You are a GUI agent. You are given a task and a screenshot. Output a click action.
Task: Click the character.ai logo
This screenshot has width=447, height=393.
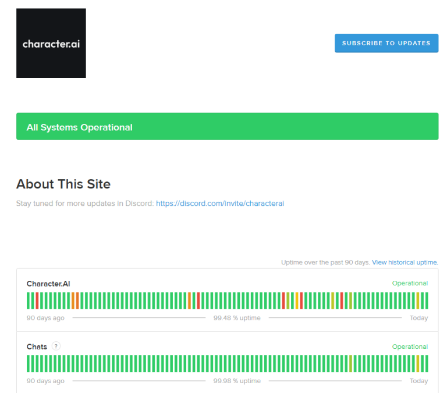pos(51,43)
